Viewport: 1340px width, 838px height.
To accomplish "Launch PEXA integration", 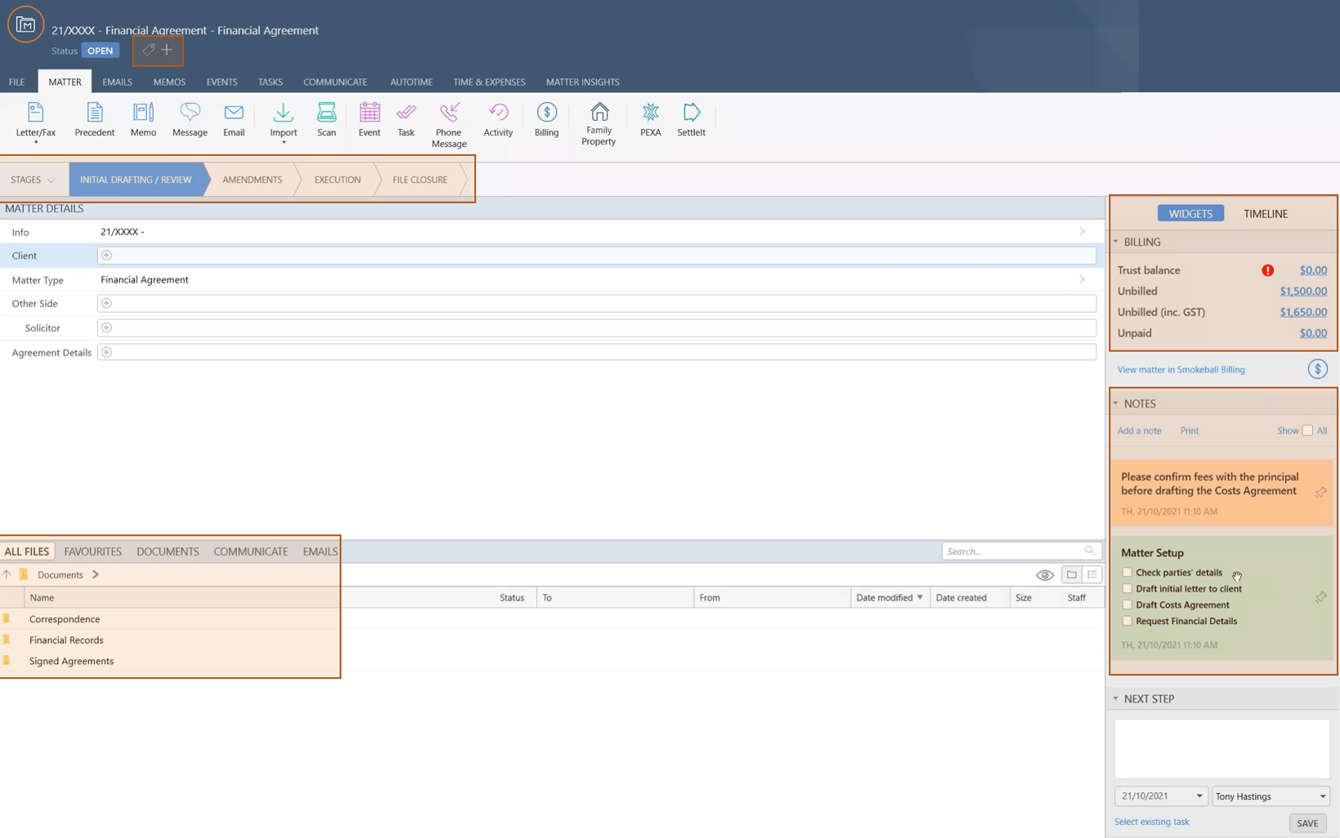I will pos(651,118).
